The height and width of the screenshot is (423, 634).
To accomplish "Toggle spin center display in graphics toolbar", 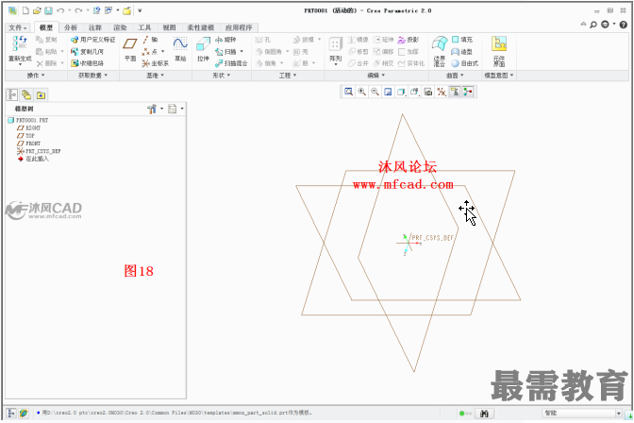I will (468, 92).
